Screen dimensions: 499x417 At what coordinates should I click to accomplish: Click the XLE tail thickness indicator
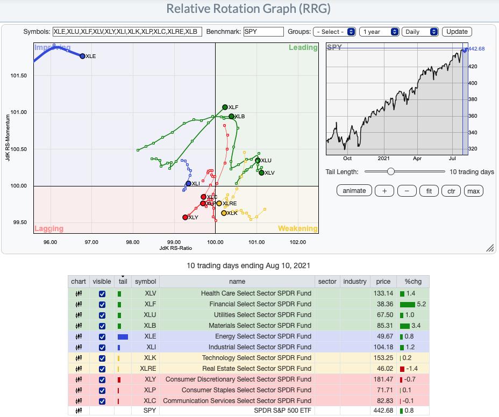[x=123, y=337]
